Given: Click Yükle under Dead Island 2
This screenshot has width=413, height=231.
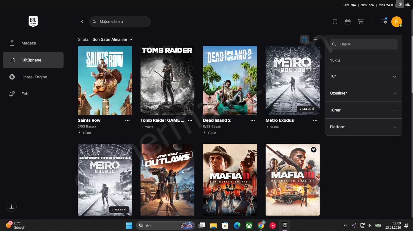Looking at the screenshot, I should click(210, 133).
